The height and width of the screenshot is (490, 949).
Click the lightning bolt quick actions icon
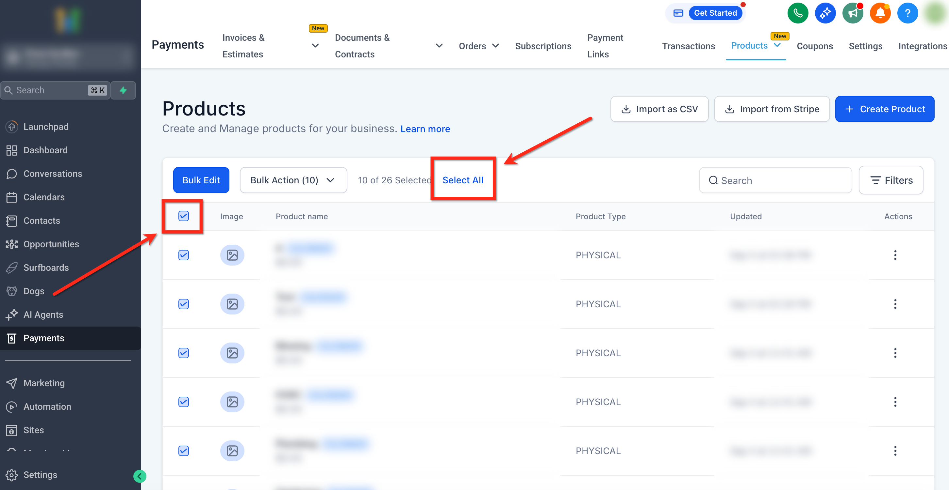tap(124, 90)
